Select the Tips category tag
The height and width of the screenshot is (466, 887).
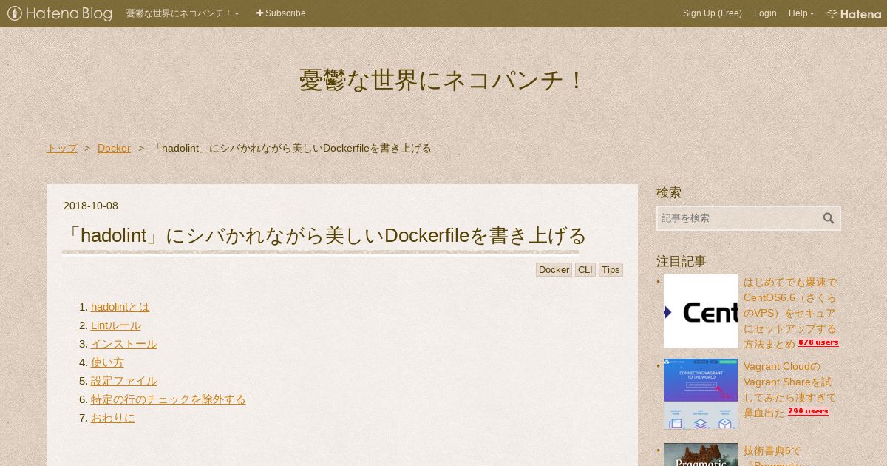[x=611, y=269]
